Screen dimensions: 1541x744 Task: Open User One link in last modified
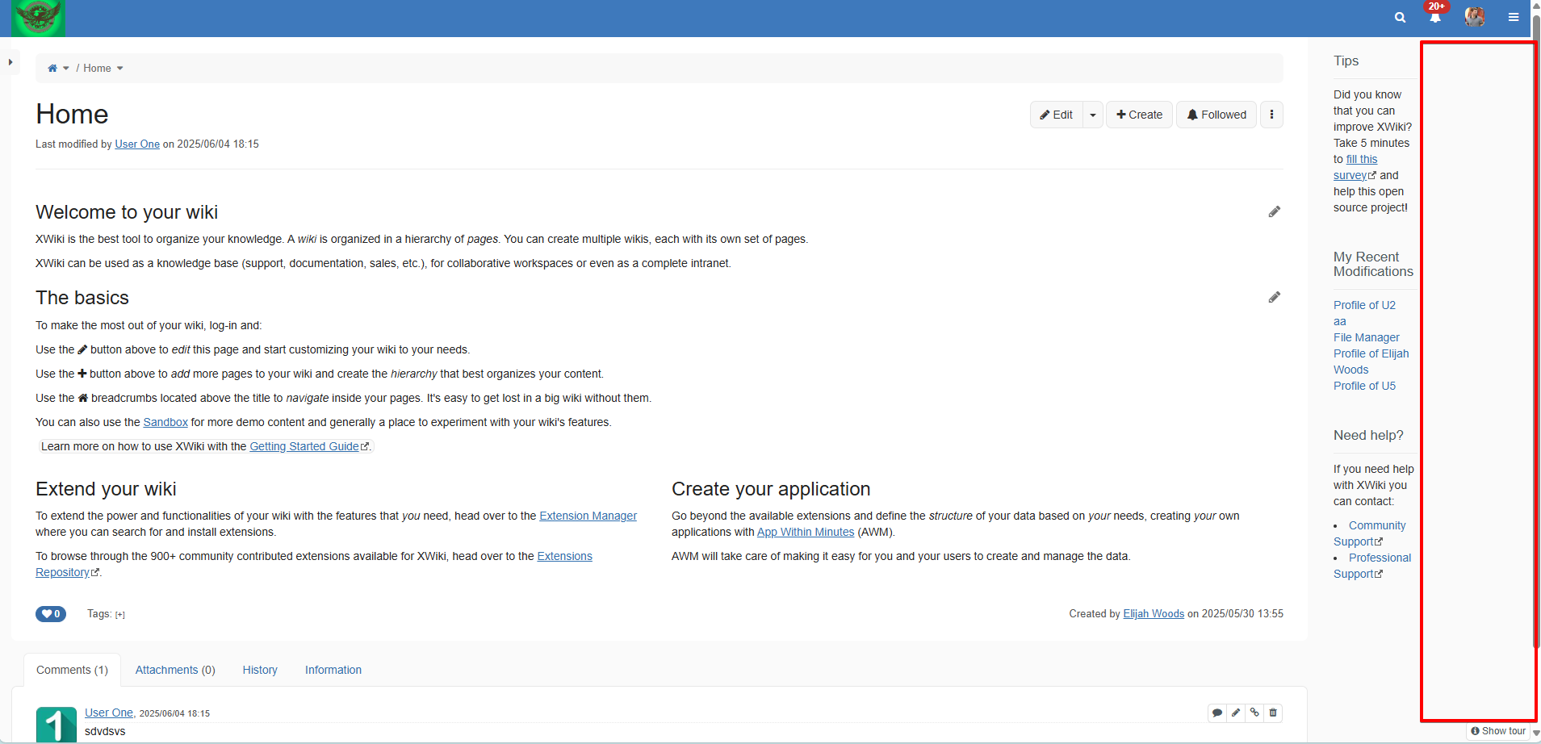(x=137, y=144)
